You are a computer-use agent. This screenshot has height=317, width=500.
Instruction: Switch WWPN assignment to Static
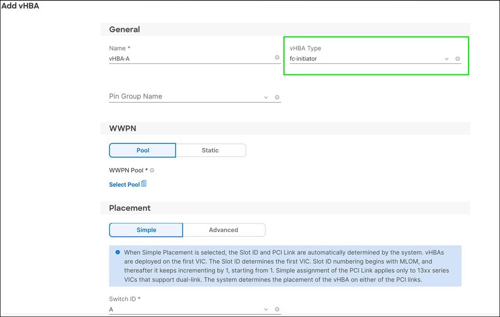tap(210, 150)
